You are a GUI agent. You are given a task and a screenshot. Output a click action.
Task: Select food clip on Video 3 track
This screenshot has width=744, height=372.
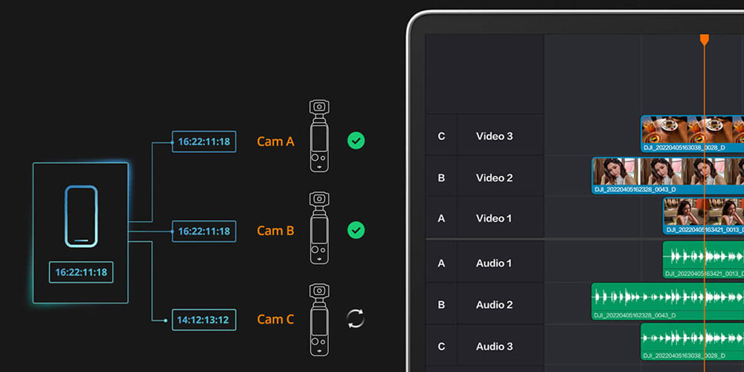(692, 134)
